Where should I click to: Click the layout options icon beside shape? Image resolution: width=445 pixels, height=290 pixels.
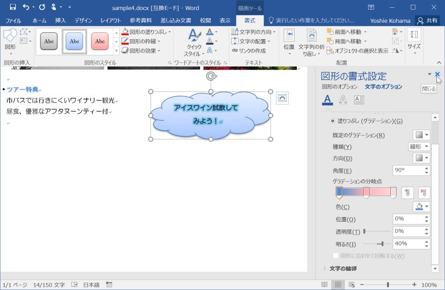(282, 98)
